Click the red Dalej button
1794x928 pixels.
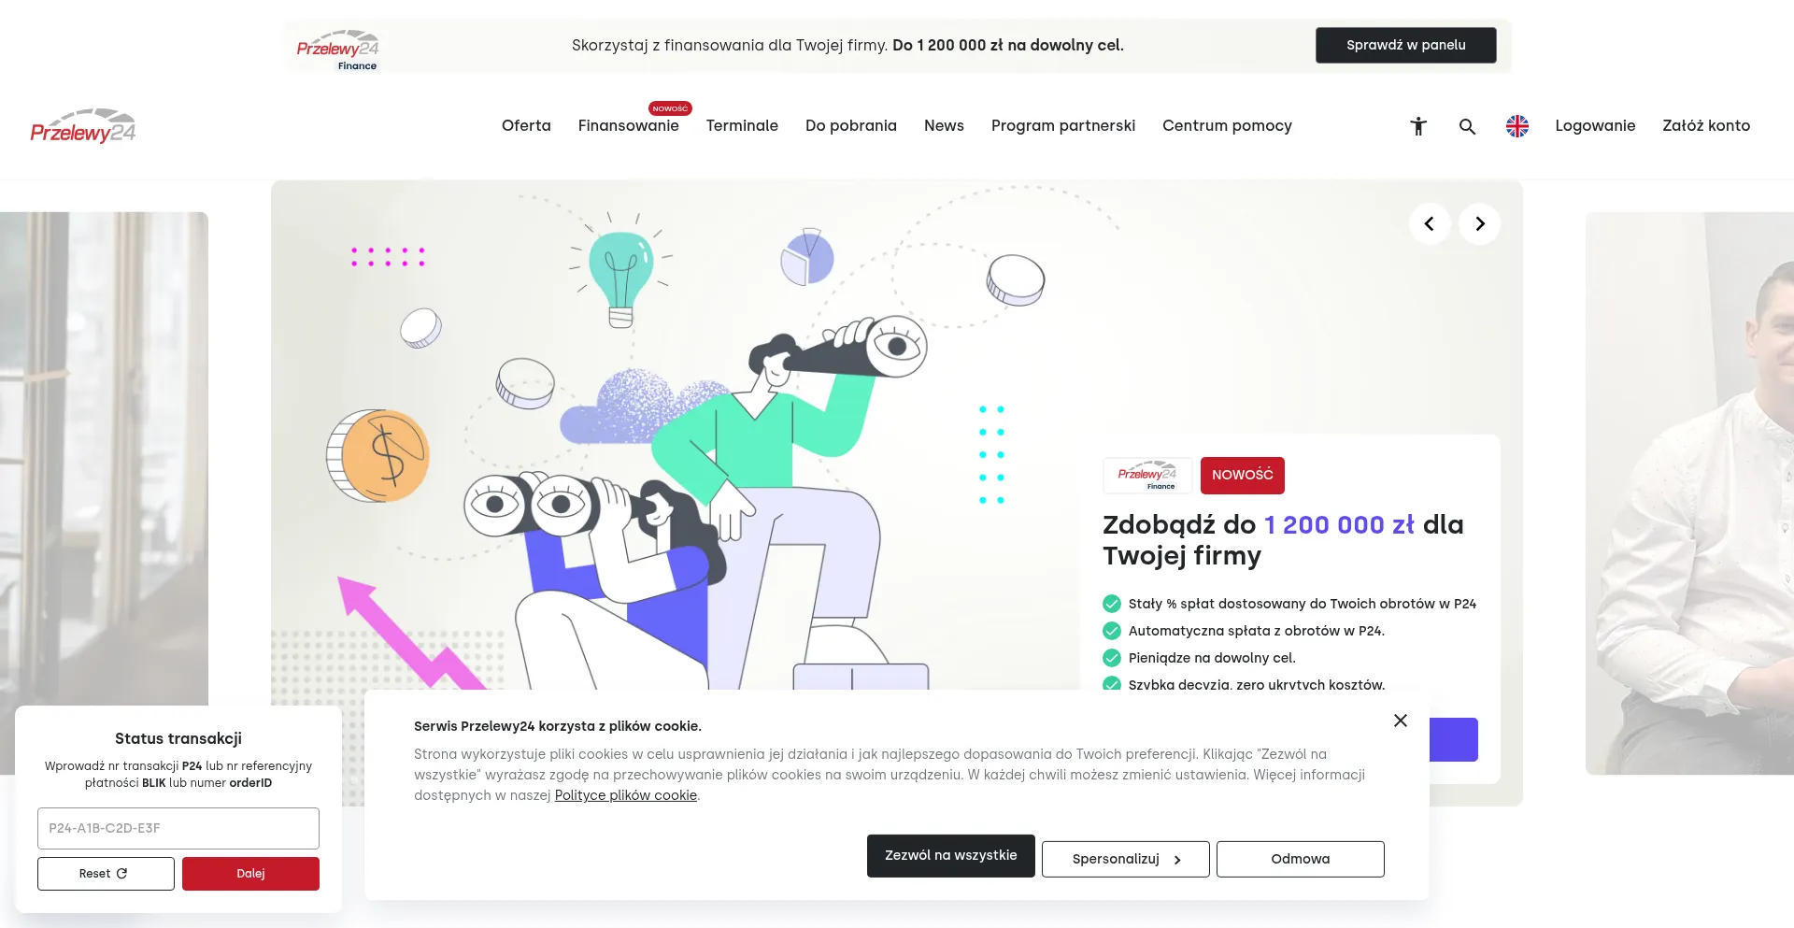pyautogui.click(x=250, y=874)
